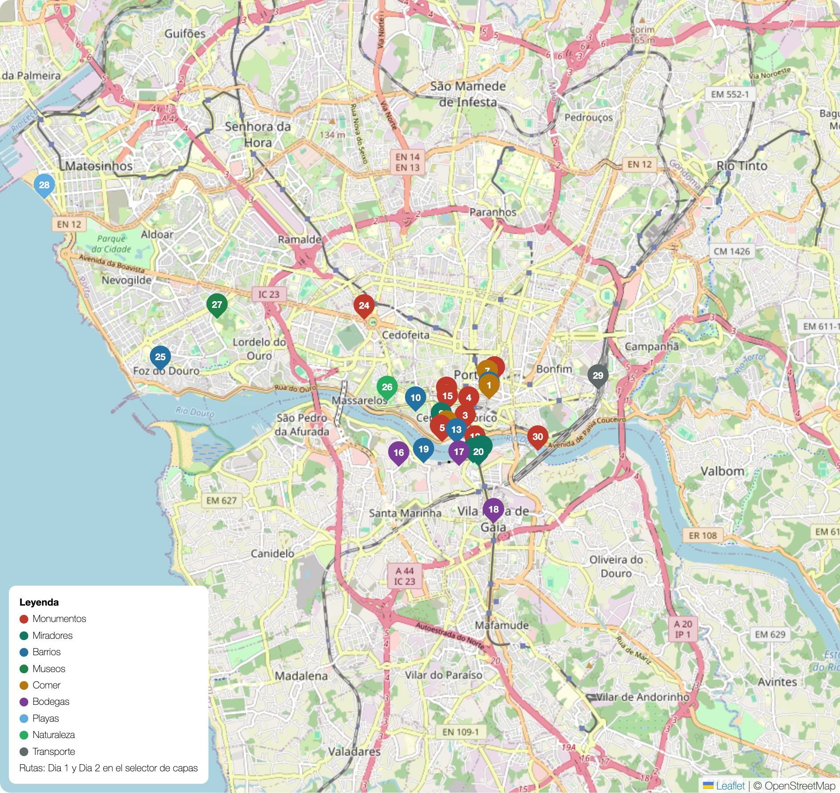Screen dimensions: 840x793
Task: Click the Rutas layer selector note
Action: coord(109,768)
